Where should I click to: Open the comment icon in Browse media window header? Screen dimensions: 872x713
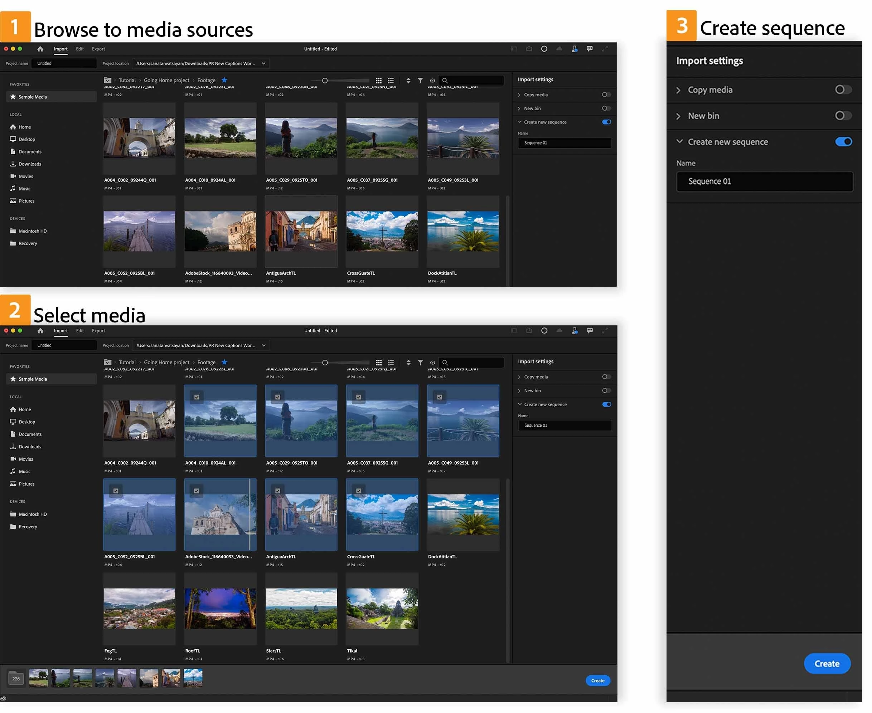point(590,49)
